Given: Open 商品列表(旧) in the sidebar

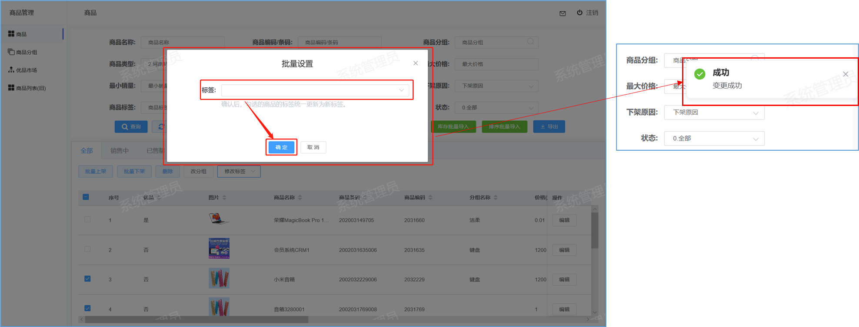Looking at the screenshot, I should point(30,88).
